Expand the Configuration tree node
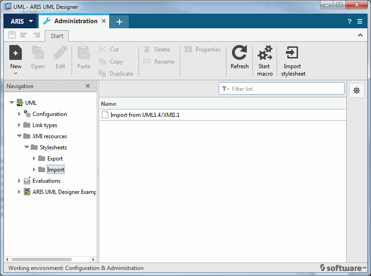Image resolution: width=371 pixels, height=276 pixels. point(19,114)
